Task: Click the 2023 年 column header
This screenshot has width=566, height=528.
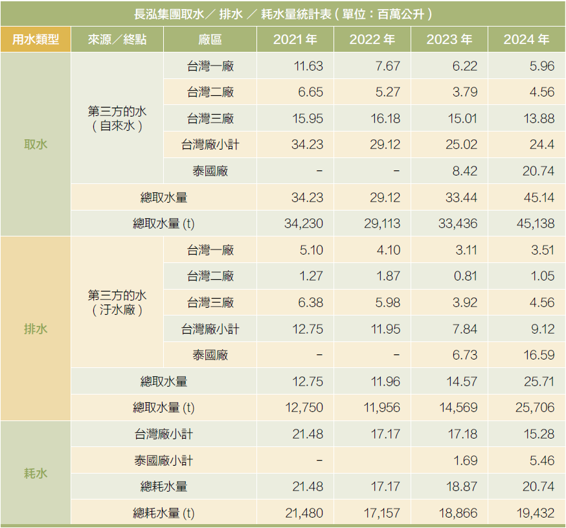Action: (x=449, y=40)
